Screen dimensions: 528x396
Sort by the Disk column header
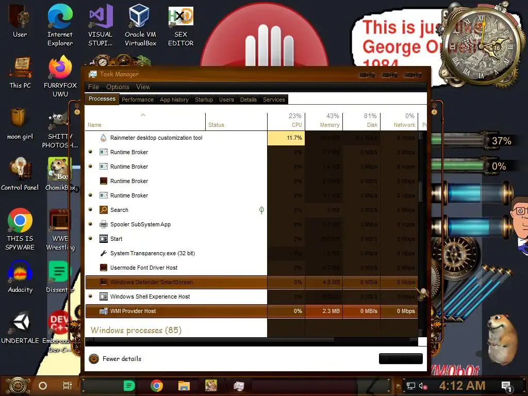(x=361, y=122)
